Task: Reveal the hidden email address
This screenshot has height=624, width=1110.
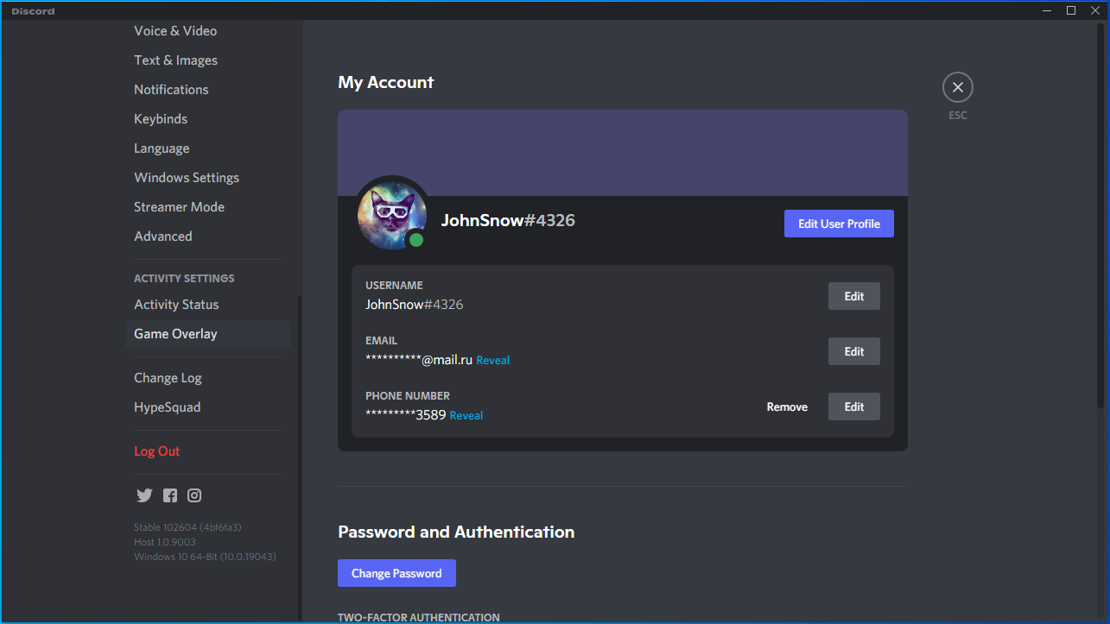Action: [x=492, y=361]
